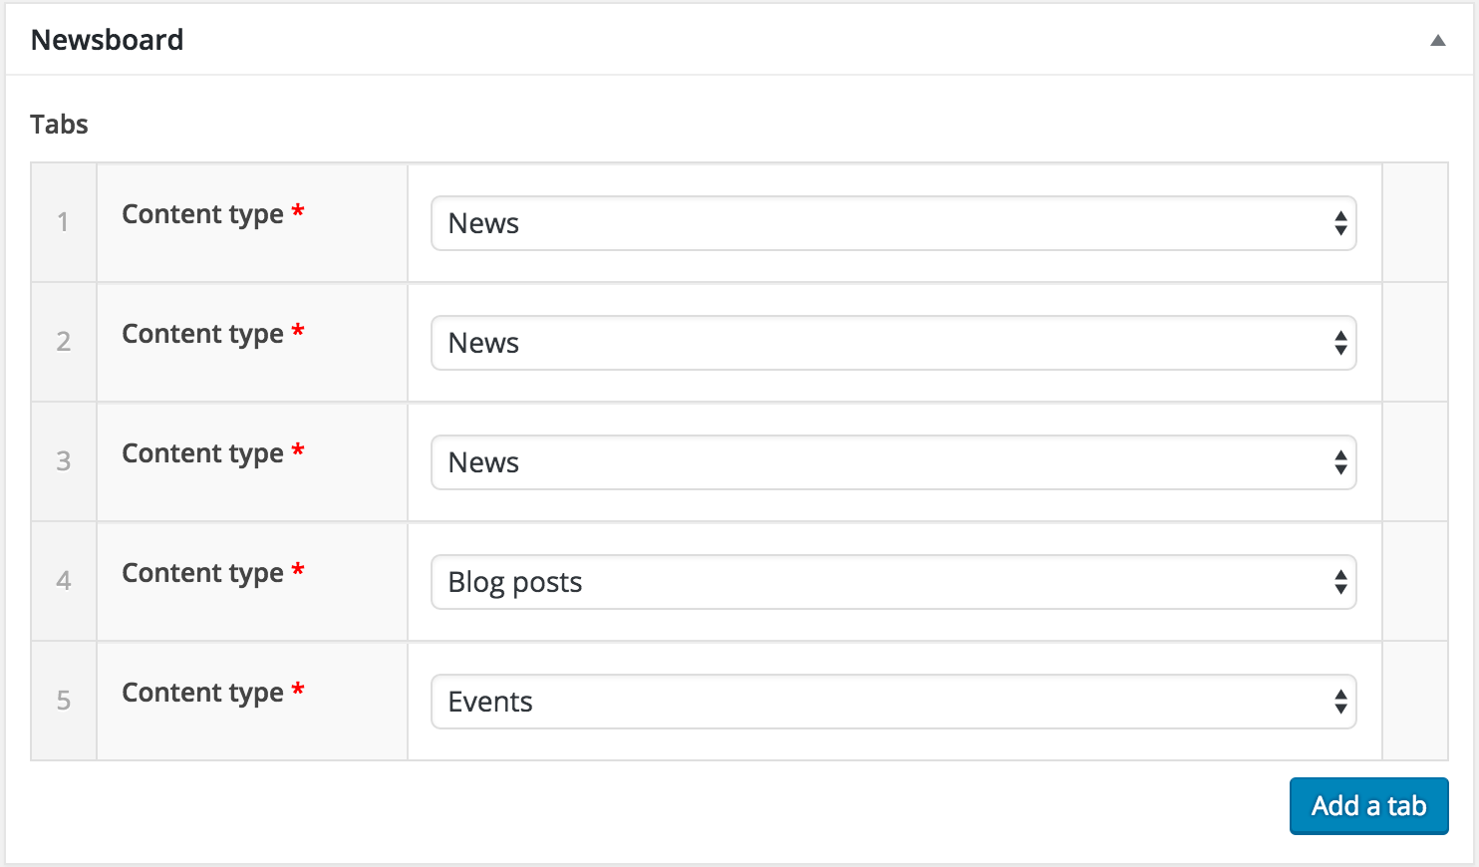Click the Add a tab button
Screen dimensions: 1479x867
tap(1368, 806)
